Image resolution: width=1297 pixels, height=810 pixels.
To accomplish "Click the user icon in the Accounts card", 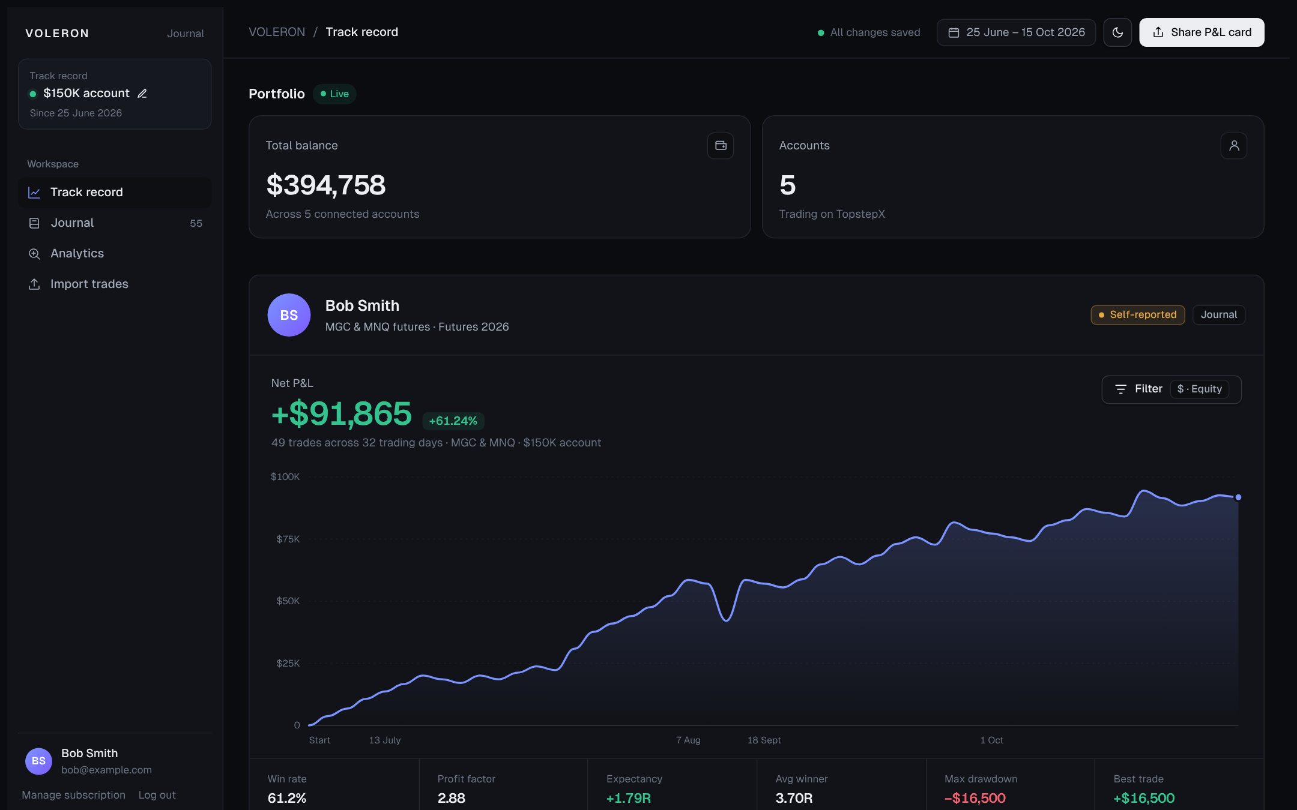I will [x=1234, y=146].
